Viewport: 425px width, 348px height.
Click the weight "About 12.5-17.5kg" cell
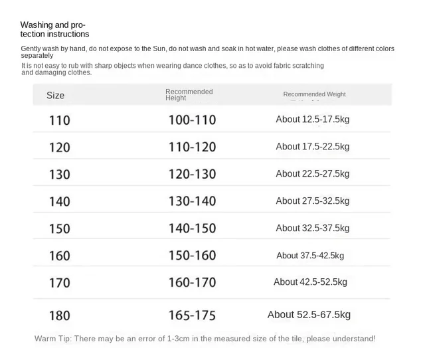312,120
